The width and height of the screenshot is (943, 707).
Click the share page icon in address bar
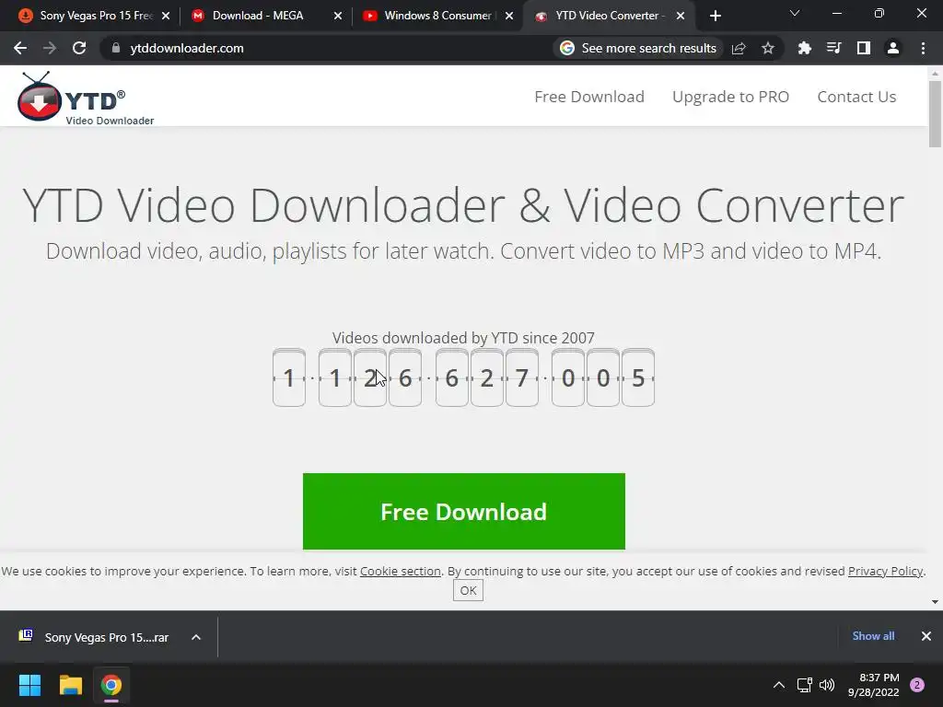[x=739, y=48]
